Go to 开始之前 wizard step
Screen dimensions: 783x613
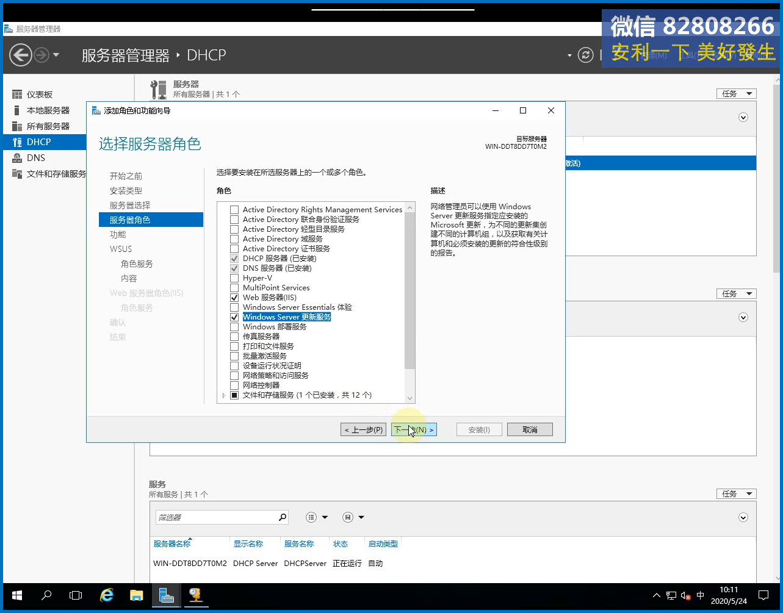[126, 176]
